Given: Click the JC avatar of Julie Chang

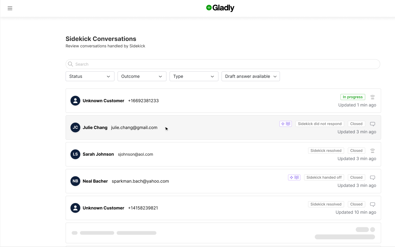Looking at the screenshot, I should tap(75, 127).
